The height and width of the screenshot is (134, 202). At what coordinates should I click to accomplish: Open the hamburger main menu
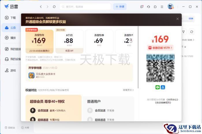pyautogui.click(x=162, y=7)
